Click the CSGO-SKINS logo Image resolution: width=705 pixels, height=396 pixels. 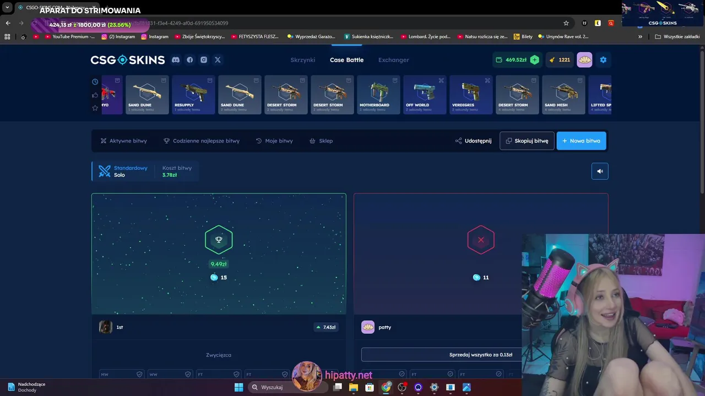(128, 60)
